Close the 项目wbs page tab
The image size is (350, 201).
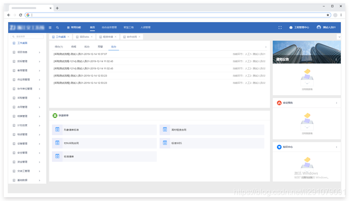click(x=92, y=37)
